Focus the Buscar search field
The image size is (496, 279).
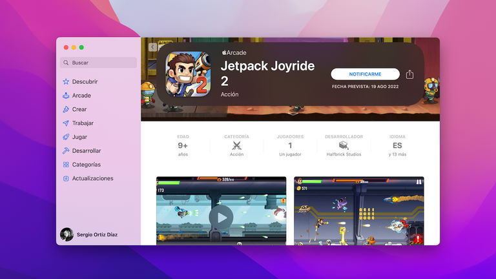tap(98, 63)
